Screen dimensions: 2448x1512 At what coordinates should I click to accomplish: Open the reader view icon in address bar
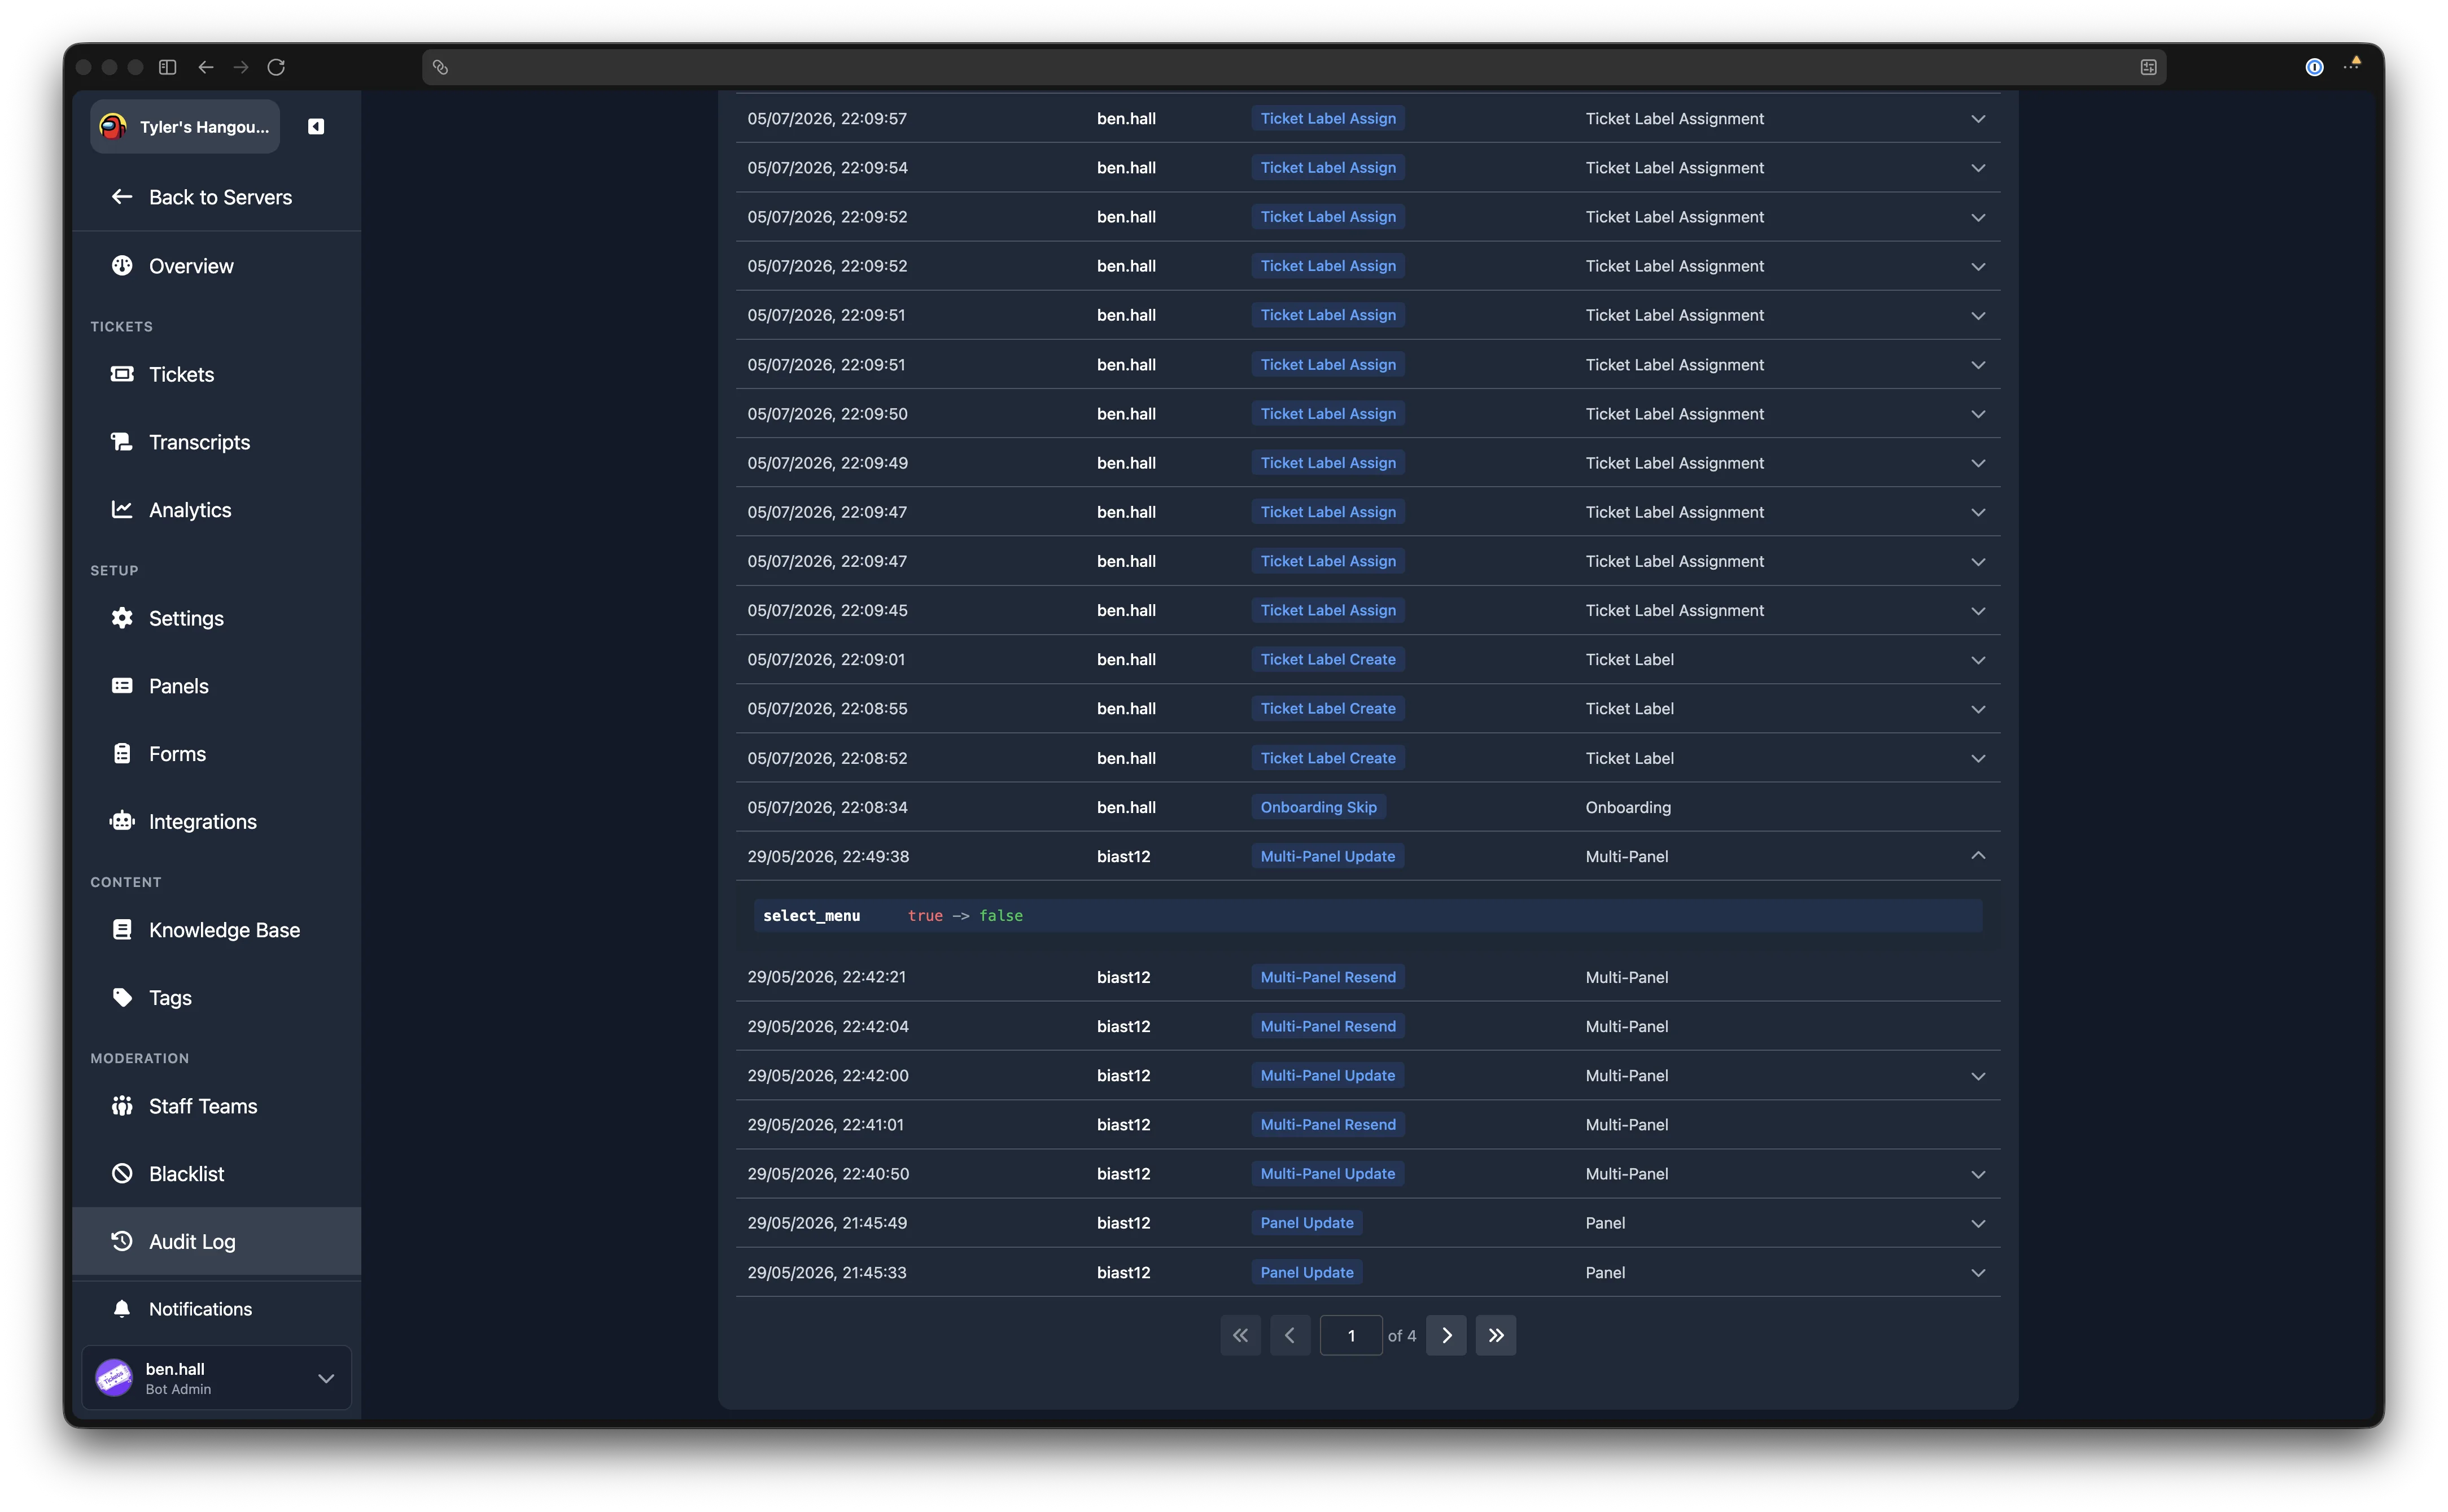click(x=2148, y=67)
